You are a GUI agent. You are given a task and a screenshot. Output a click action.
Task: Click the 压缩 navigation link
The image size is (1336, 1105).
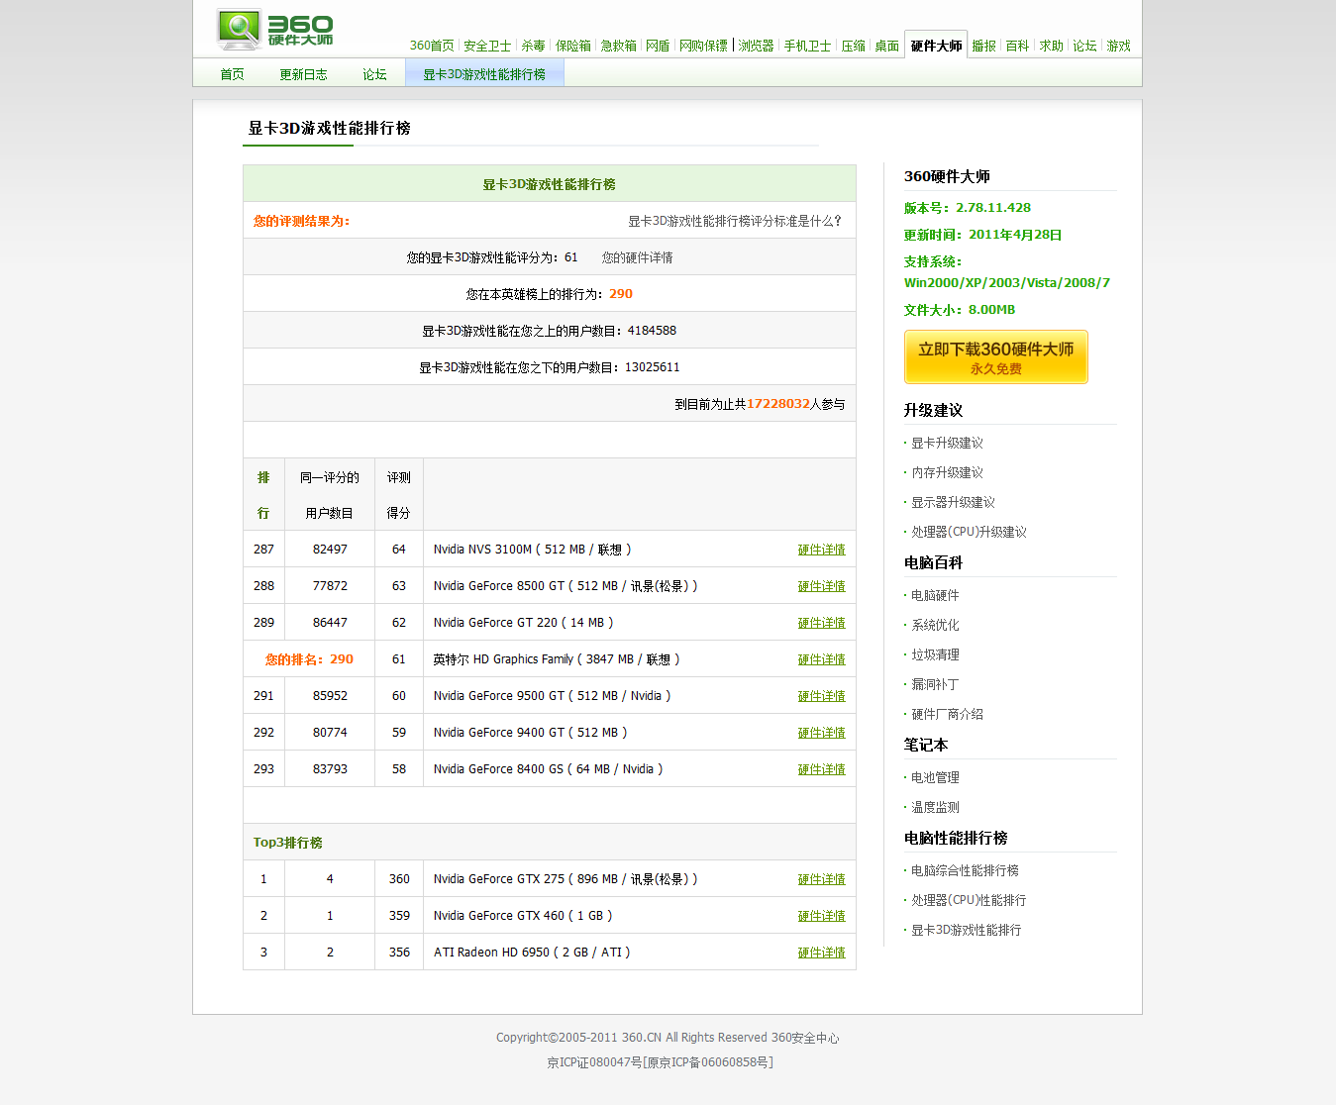click(853, 46)
